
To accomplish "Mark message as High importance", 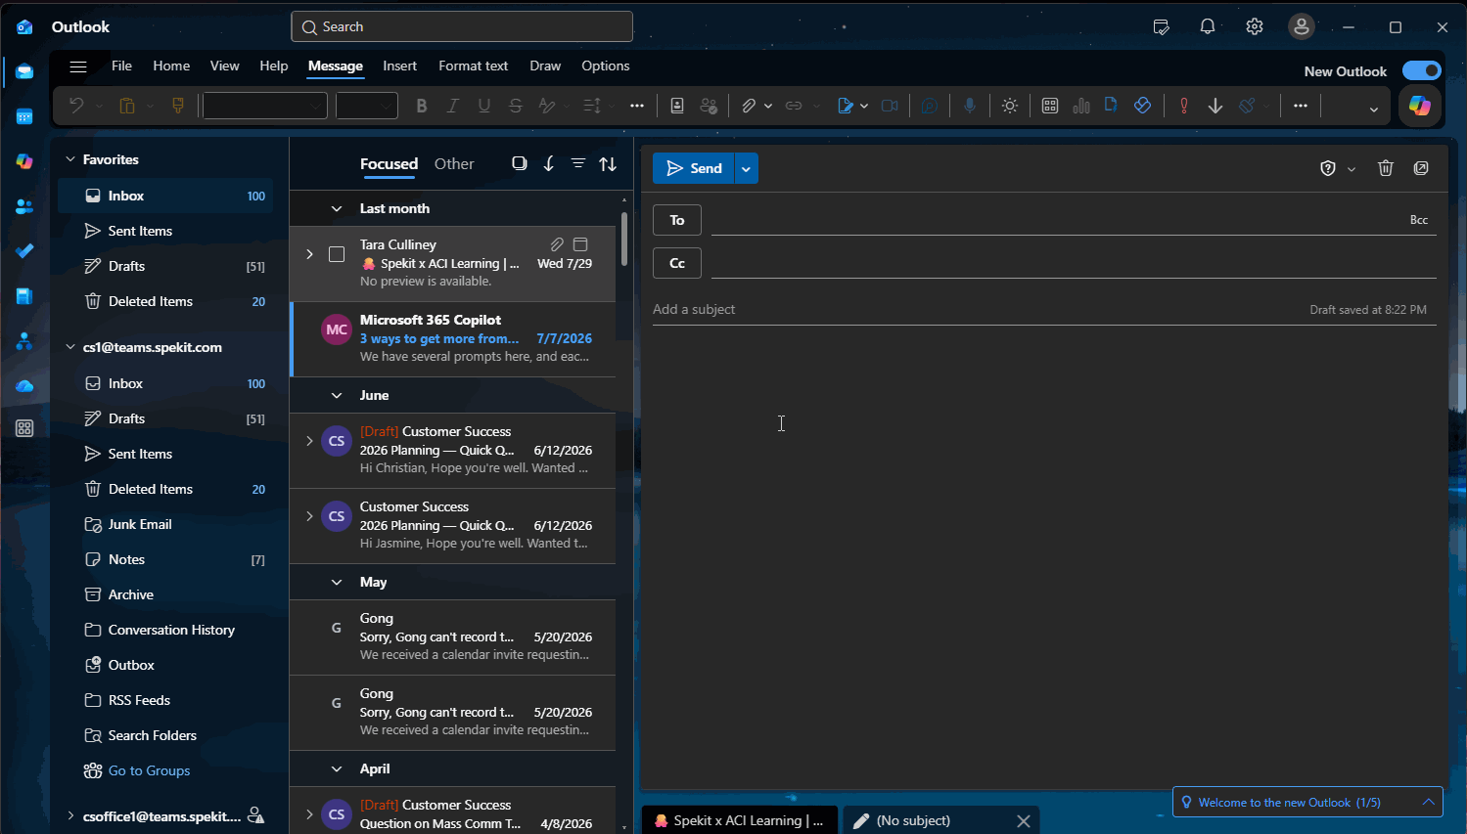I will (x=1184, y=106).
